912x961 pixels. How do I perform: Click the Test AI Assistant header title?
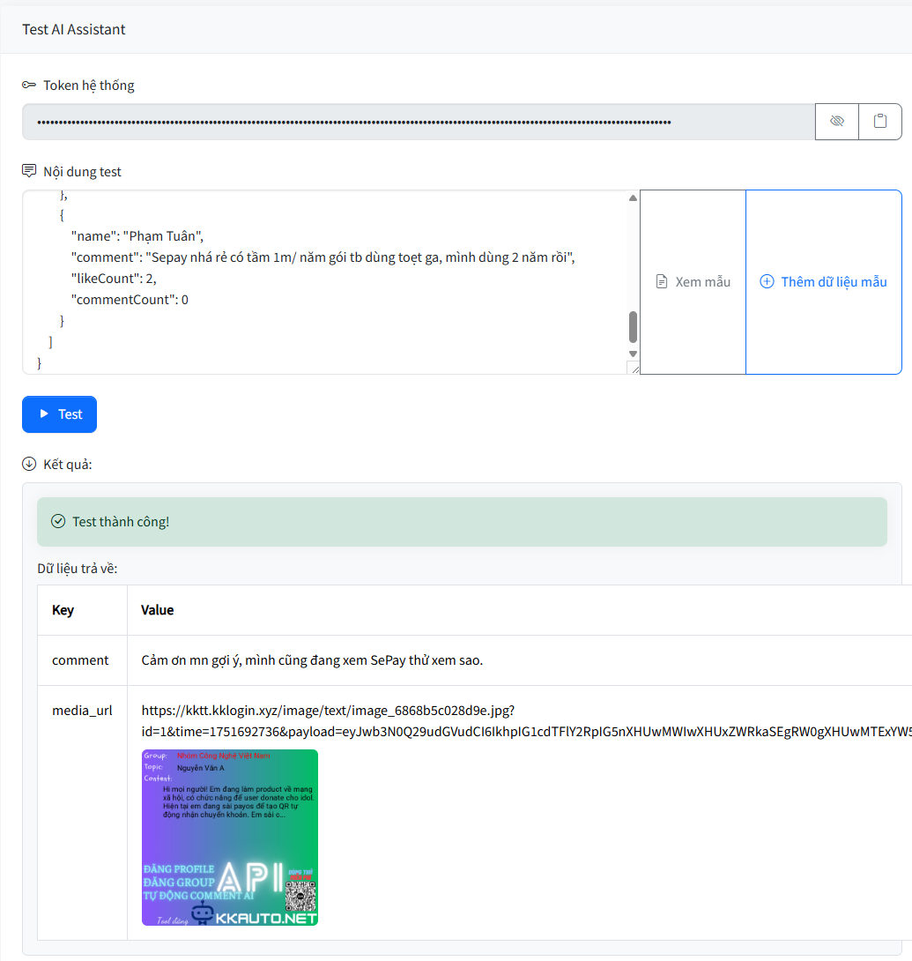tap(73, 29)
